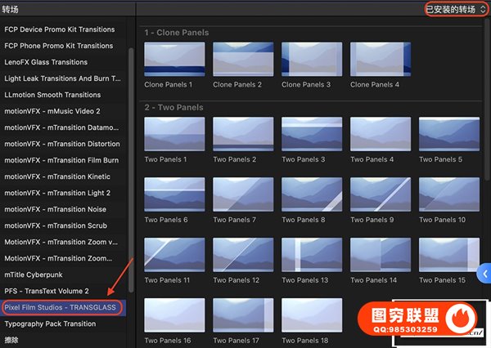The image size is (491, 348).
Task: Select Typography Pack Transition category
Action: [50, 324]
